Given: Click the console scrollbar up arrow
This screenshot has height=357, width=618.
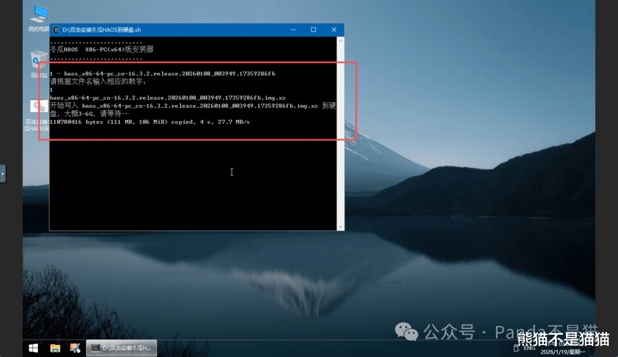Looking at the screenshot, I should click(x=340, y=41).
